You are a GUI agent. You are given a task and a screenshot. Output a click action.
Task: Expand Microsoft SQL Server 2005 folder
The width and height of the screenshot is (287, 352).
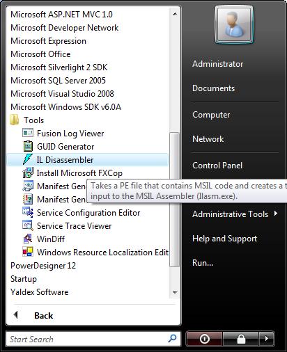tap(58, 81)
